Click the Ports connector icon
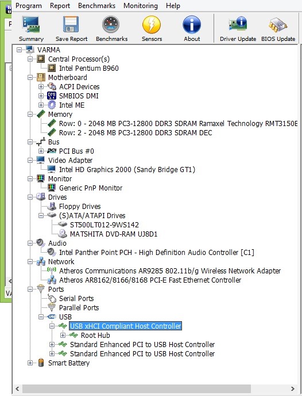 point(41,289)
